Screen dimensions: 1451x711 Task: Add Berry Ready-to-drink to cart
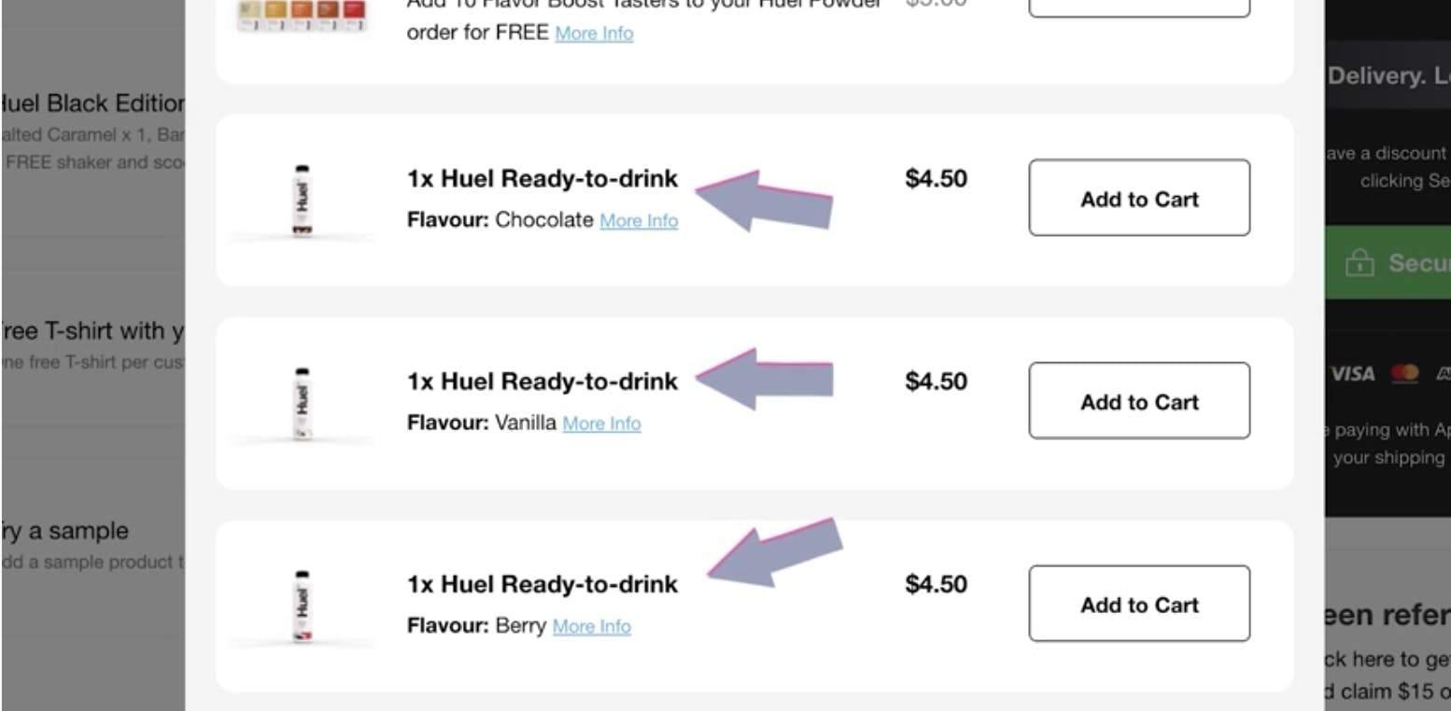click(x=1138, y=604)
